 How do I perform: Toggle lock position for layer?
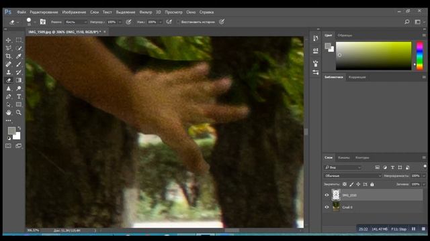coord(358,185)
